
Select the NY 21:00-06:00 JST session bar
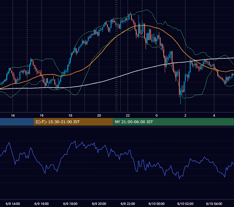pos(173,122)
